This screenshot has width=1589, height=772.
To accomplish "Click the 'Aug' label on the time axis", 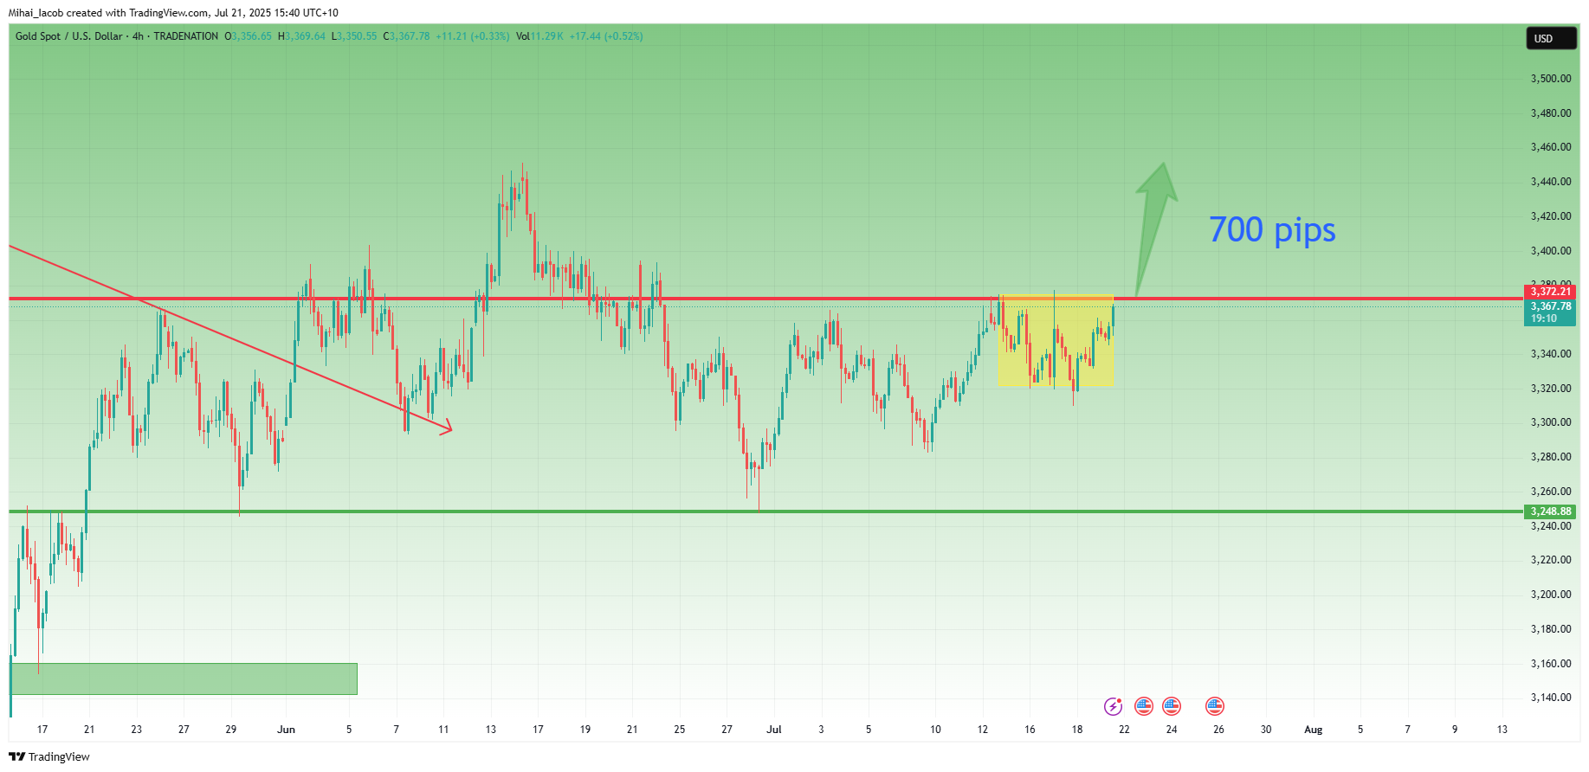I will (1314, 730).
